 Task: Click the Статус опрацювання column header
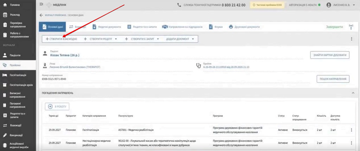[300, 118]
